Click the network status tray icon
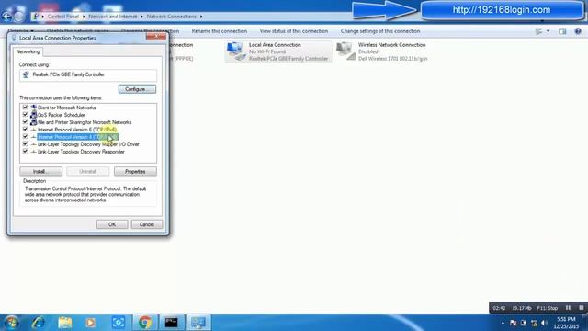This screenshot has width=588, height=331. click(534, 323)
